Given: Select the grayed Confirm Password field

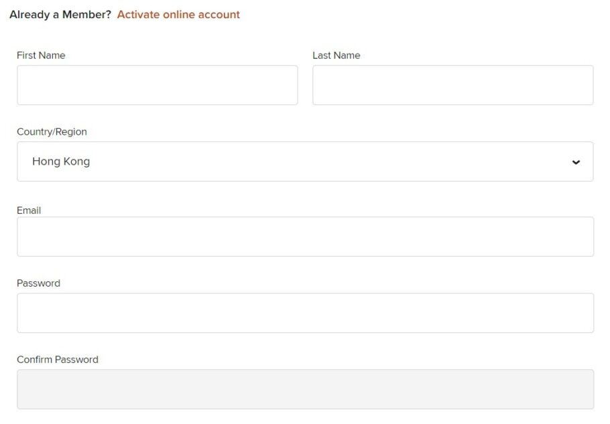Looking at the screenshot, I should pos(306,389).
